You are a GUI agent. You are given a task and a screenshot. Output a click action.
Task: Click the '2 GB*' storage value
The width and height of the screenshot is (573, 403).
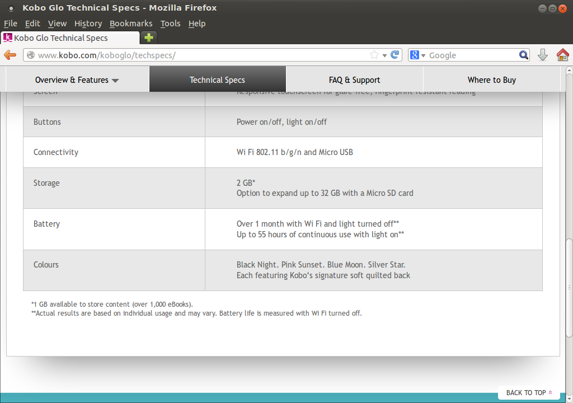(246, 182)
